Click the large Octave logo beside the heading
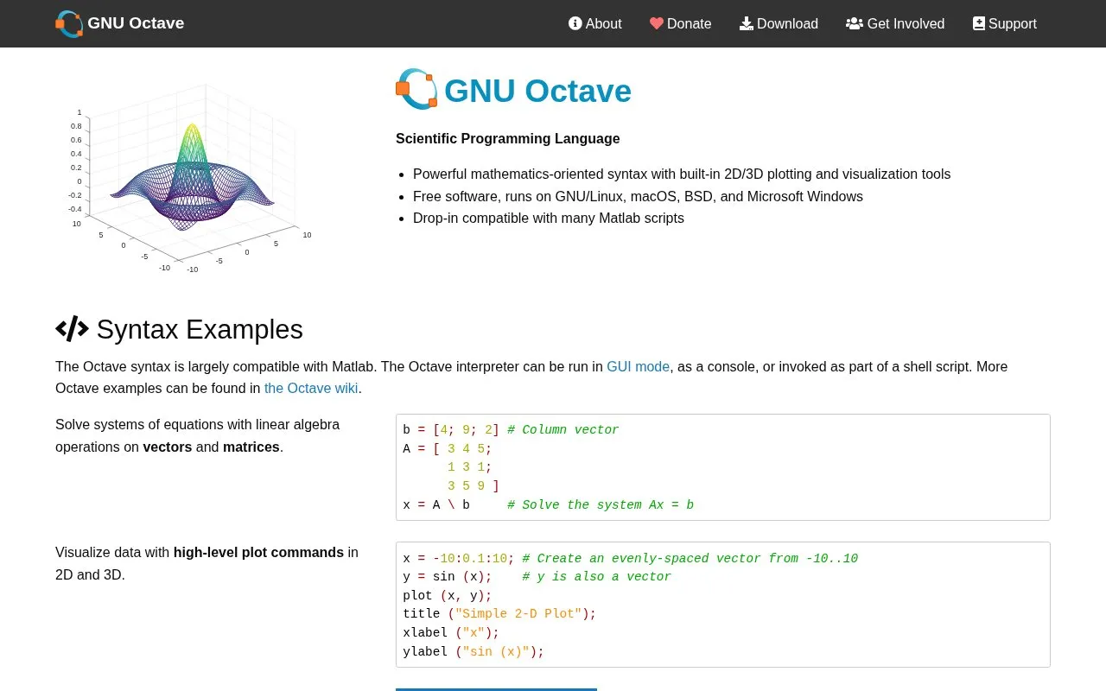This screenshot has height=691, width=1106. click(416, 89)
